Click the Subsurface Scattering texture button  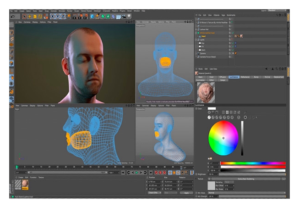coord(246,179)
